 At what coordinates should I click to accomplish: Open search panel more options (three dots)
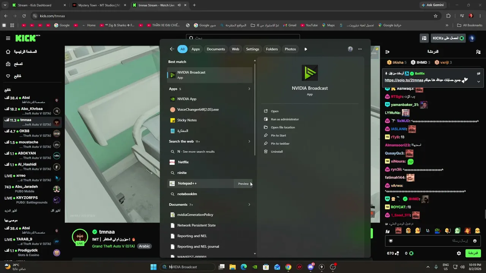[x=360, y=49]
